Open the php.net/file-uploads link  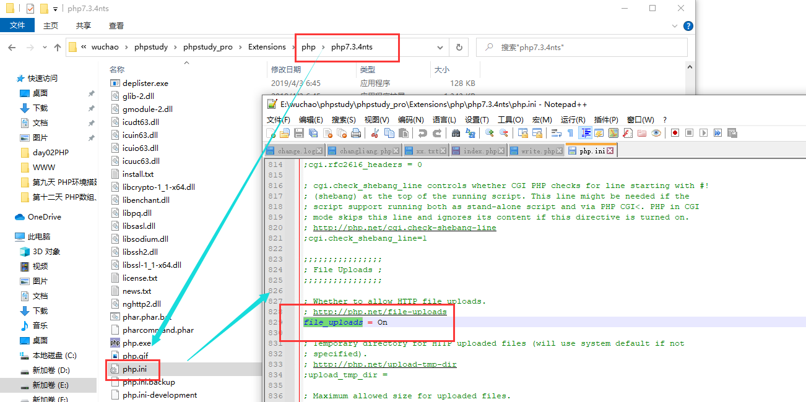[x=379, y=312]
